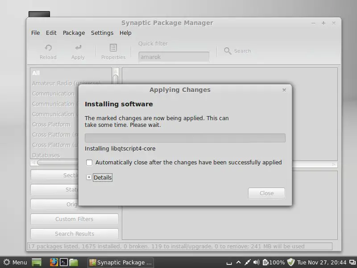The width and height of the screenshot is (357, 268).
Task: Open the File menu
Action: click(x=36, y=33)
